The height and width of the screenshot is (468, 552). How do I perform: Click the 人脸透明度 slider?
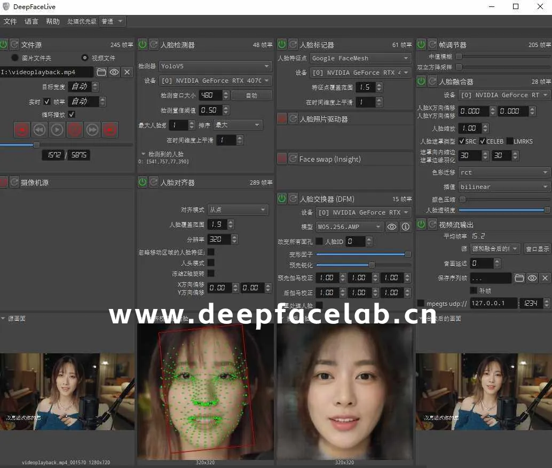(504, 210)
